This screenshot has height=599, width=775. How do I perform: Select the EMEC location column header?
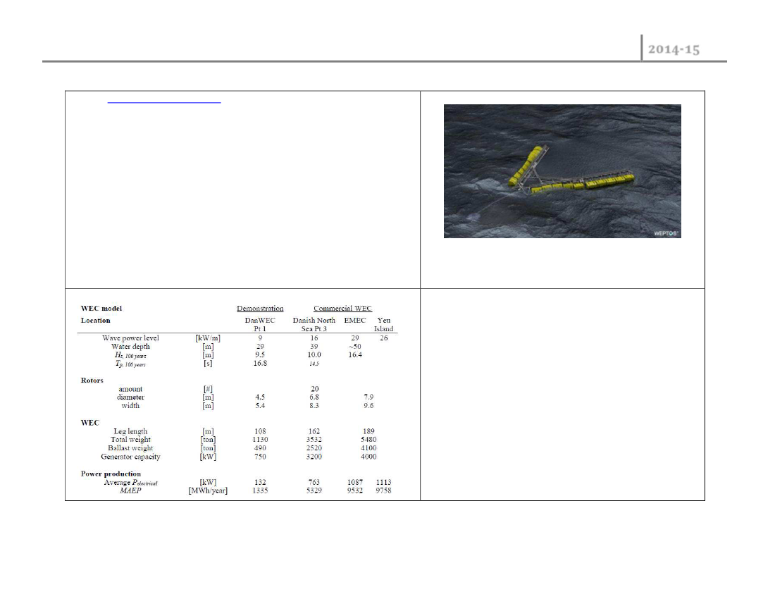(x=355, y=320)
